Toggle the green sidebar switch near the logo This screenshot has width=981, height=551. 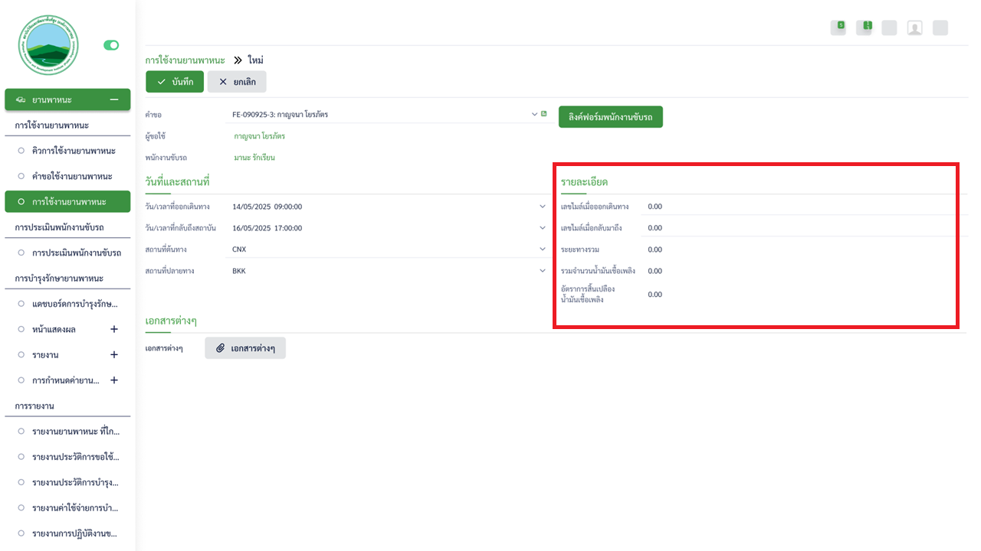tap(111, 45)
